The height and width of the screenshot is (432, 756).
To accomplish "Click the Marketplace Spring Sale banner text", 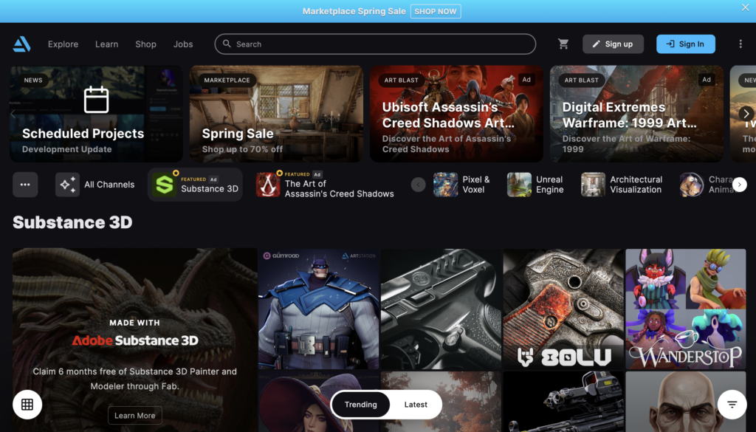I will pos(354,11).
